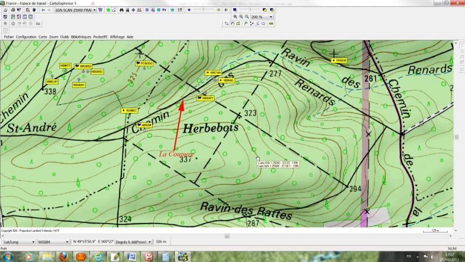
Task: Select the hand pan tool
Action: [x=233, y=23]
